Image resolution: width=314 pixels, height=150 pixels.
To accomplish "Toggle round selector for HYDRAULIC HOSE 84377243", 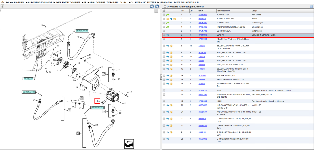I will [164, 95].
